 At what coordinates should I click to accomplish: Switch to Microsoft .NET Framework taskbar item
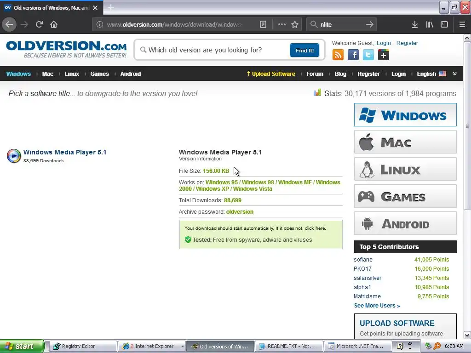(358, 346)
